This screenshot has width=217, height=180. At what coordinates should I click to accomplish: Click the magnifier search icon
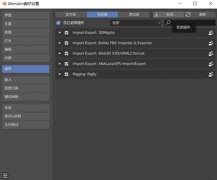[x=168, y=23]
